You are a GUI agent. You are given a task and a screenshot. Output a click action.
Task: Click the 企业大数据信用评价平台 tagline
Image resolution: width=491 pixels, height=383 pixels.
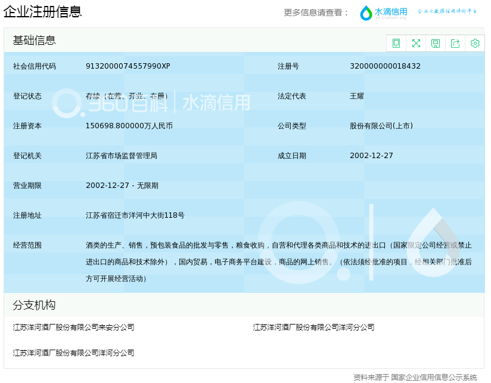[447, 11]
